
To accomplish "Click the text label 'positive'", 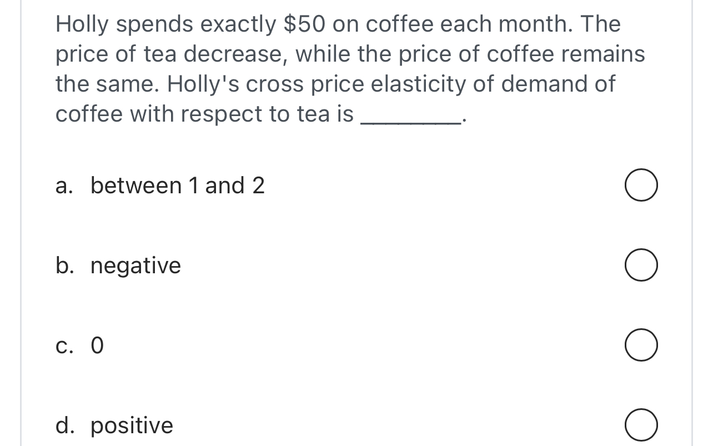I will [x=132, y=425].
